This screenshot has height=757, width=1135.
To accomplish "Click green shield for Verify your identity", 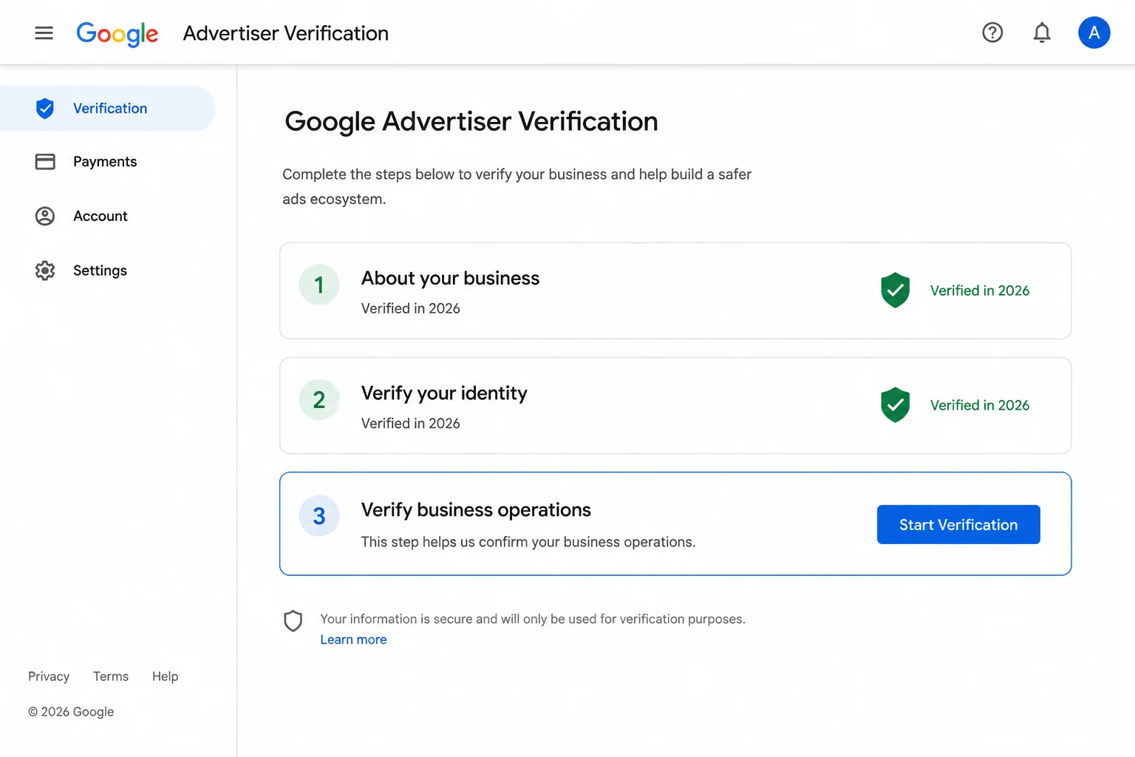I will [x=895, y=405].
